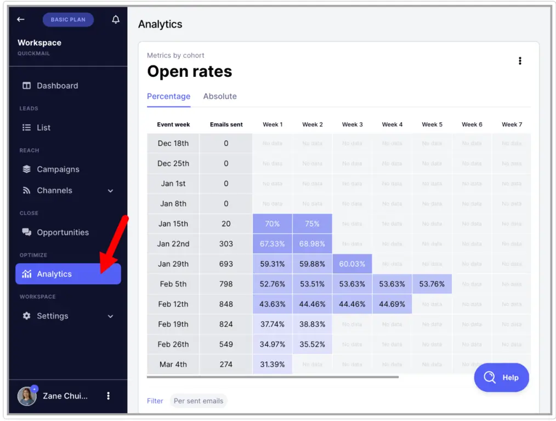Click the Week 7 column header
Screen dimensions: 556x421
coord(512,124)
